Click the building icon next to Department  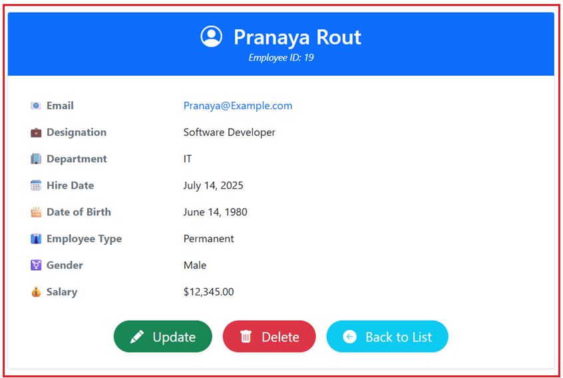pyautogui.click(x=36, y=159)
